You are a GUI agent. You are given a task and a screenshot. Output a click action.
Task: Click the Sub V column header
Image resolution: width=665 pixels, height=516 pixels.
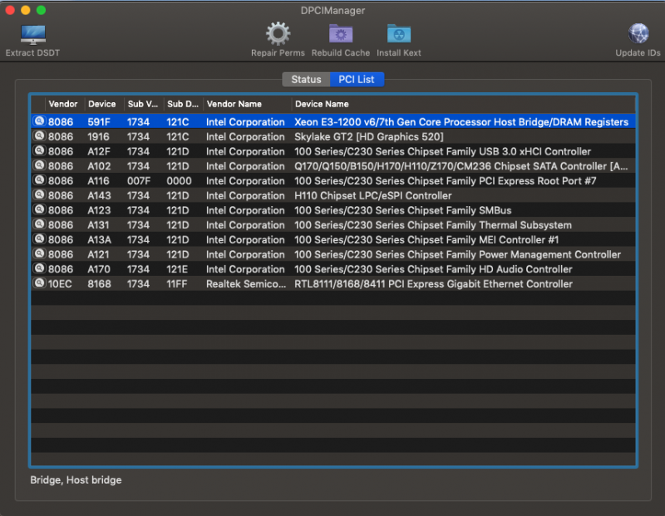143,104
